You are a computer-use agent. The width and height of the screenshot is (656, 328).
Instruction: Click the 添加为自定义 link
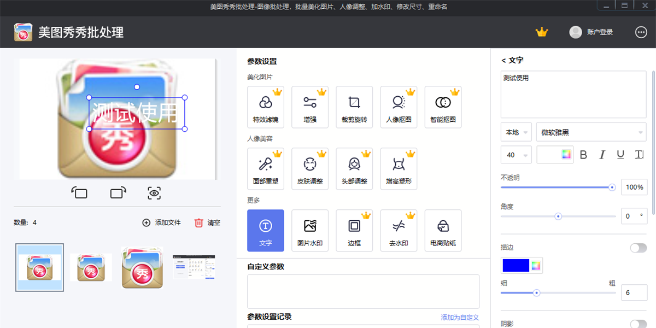coord(460,317)
